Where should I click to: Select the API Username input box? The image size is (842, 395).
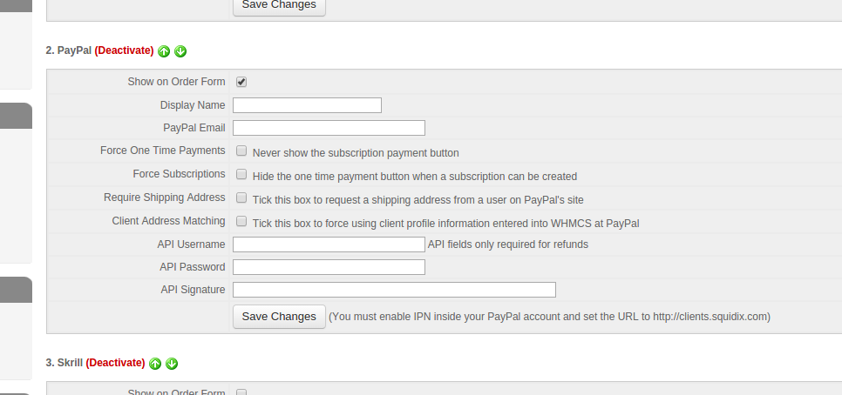pyautogui.click(x=329, y=244)
